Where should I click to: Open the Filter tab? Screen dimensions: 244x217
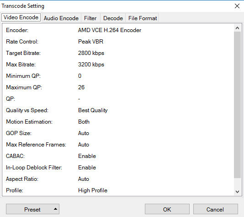click(x=90, y=18)
